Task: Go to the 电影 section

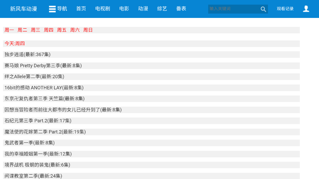Action: coord(123,9)
